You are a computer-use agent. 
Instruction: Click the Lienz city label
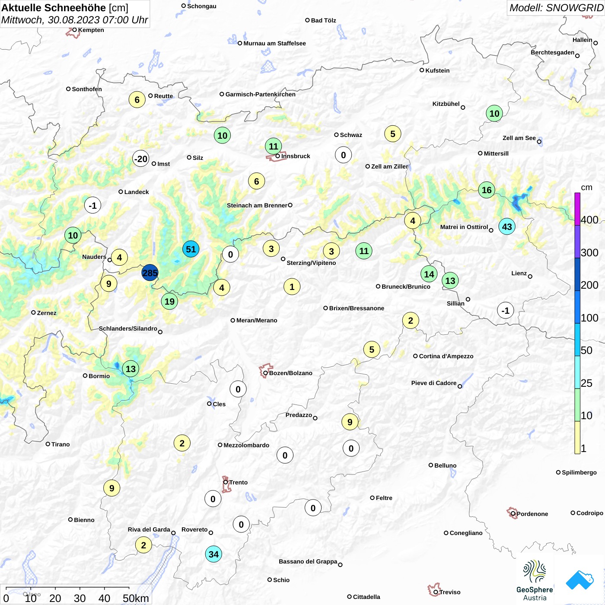pyautogui.click(x=519, y=273)
